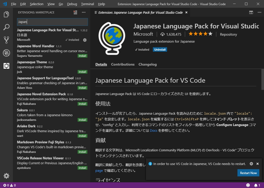Open the Terminal menu
The height and width of the screenshot is (188, 264).
(87, 4)
